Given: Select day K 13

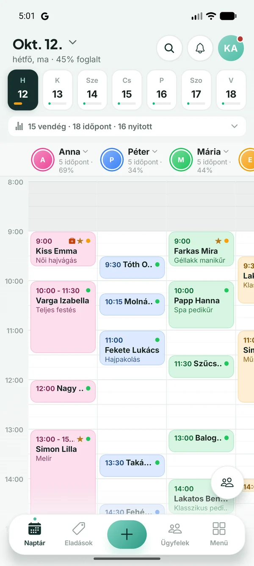Looking at the screenshot, I should [x=58, y=90].
